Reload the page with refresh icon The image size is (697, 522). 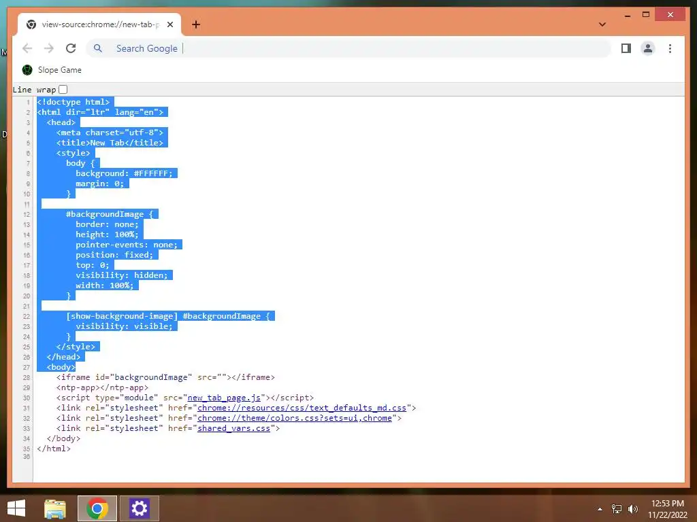point(71,48)
